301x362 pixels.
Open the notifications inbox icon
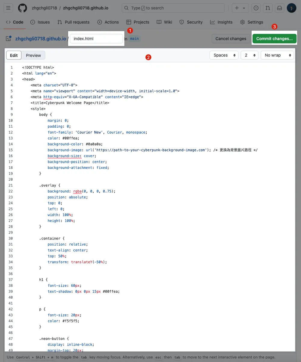279,8
